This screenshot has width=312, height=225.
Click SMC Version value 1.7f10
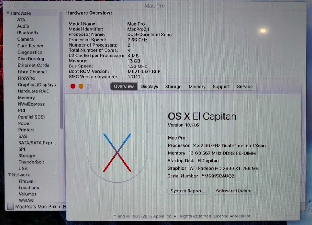click(x=134, y=77)
